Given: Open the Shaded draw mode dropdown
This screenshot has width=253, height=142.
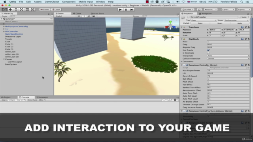Looking at the screenshot, I should [x=66, y=16].
